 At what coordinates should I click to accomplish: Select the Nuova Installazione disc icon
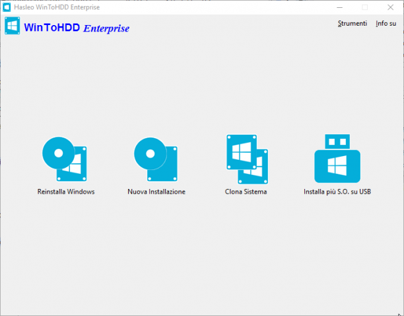pos(156,159)
